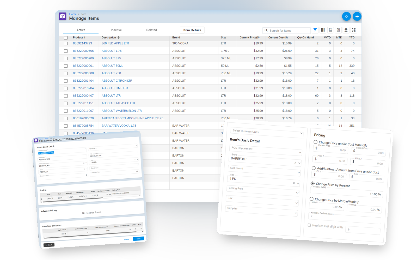
Task: Click Cancel in the Edit Item window
Action: [x=127, y=239]
